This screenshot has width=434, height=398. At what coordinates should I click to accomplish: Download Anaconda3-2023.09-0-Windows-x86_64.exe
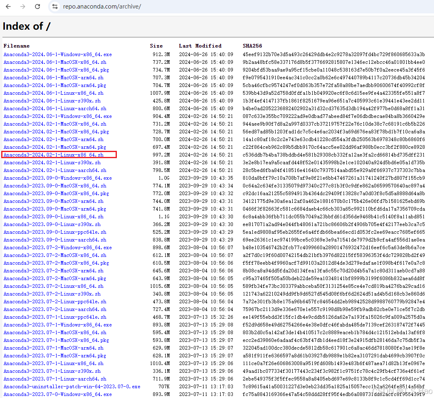(x=57, y=178)
